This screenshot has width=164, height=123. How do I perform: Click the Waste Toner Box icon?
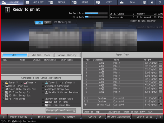(x=7, y=86)
